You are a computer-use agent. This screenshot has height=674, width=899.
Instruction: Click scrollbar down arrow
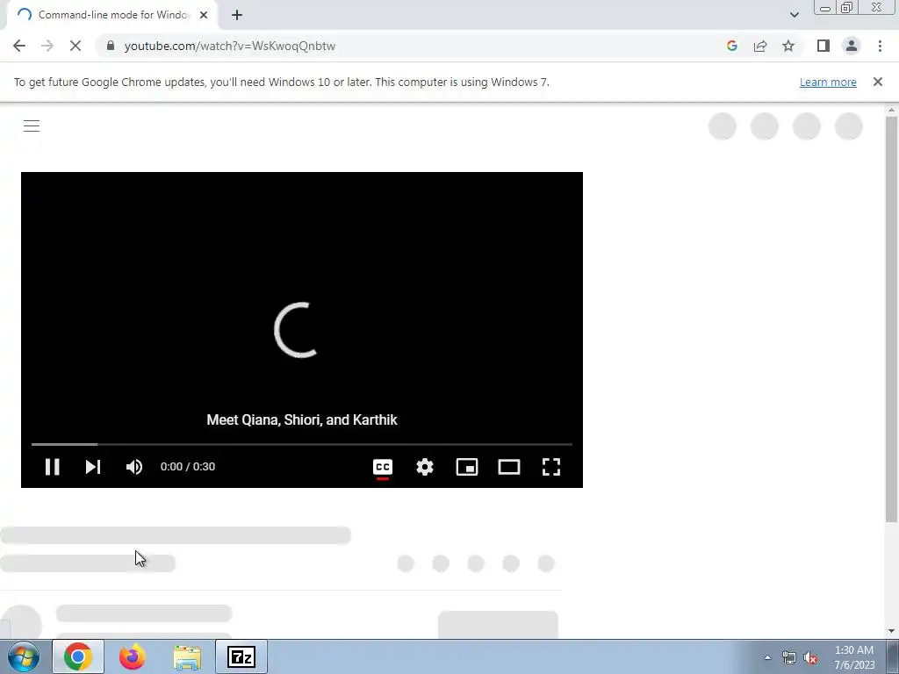(892, 631)
